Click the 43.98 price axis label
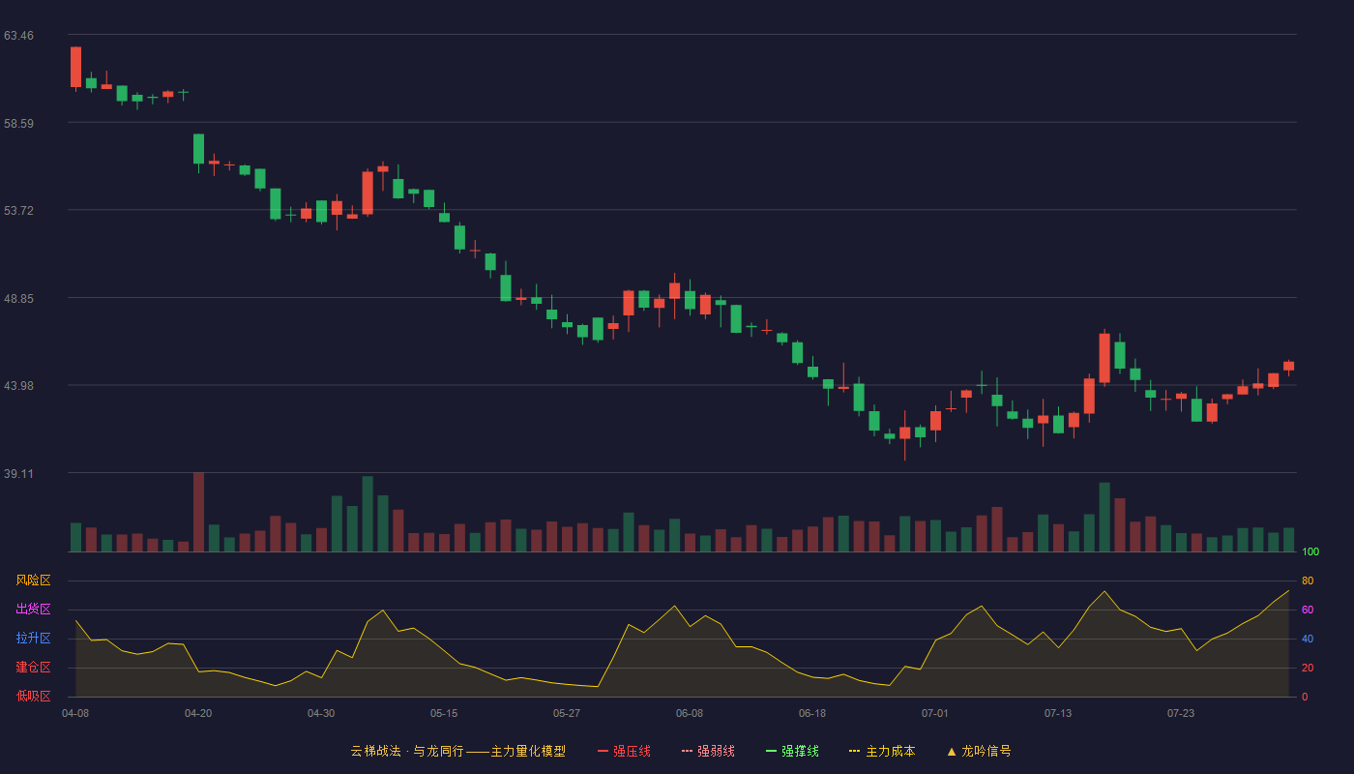The image size is (1354, 774). coord(18,386)
